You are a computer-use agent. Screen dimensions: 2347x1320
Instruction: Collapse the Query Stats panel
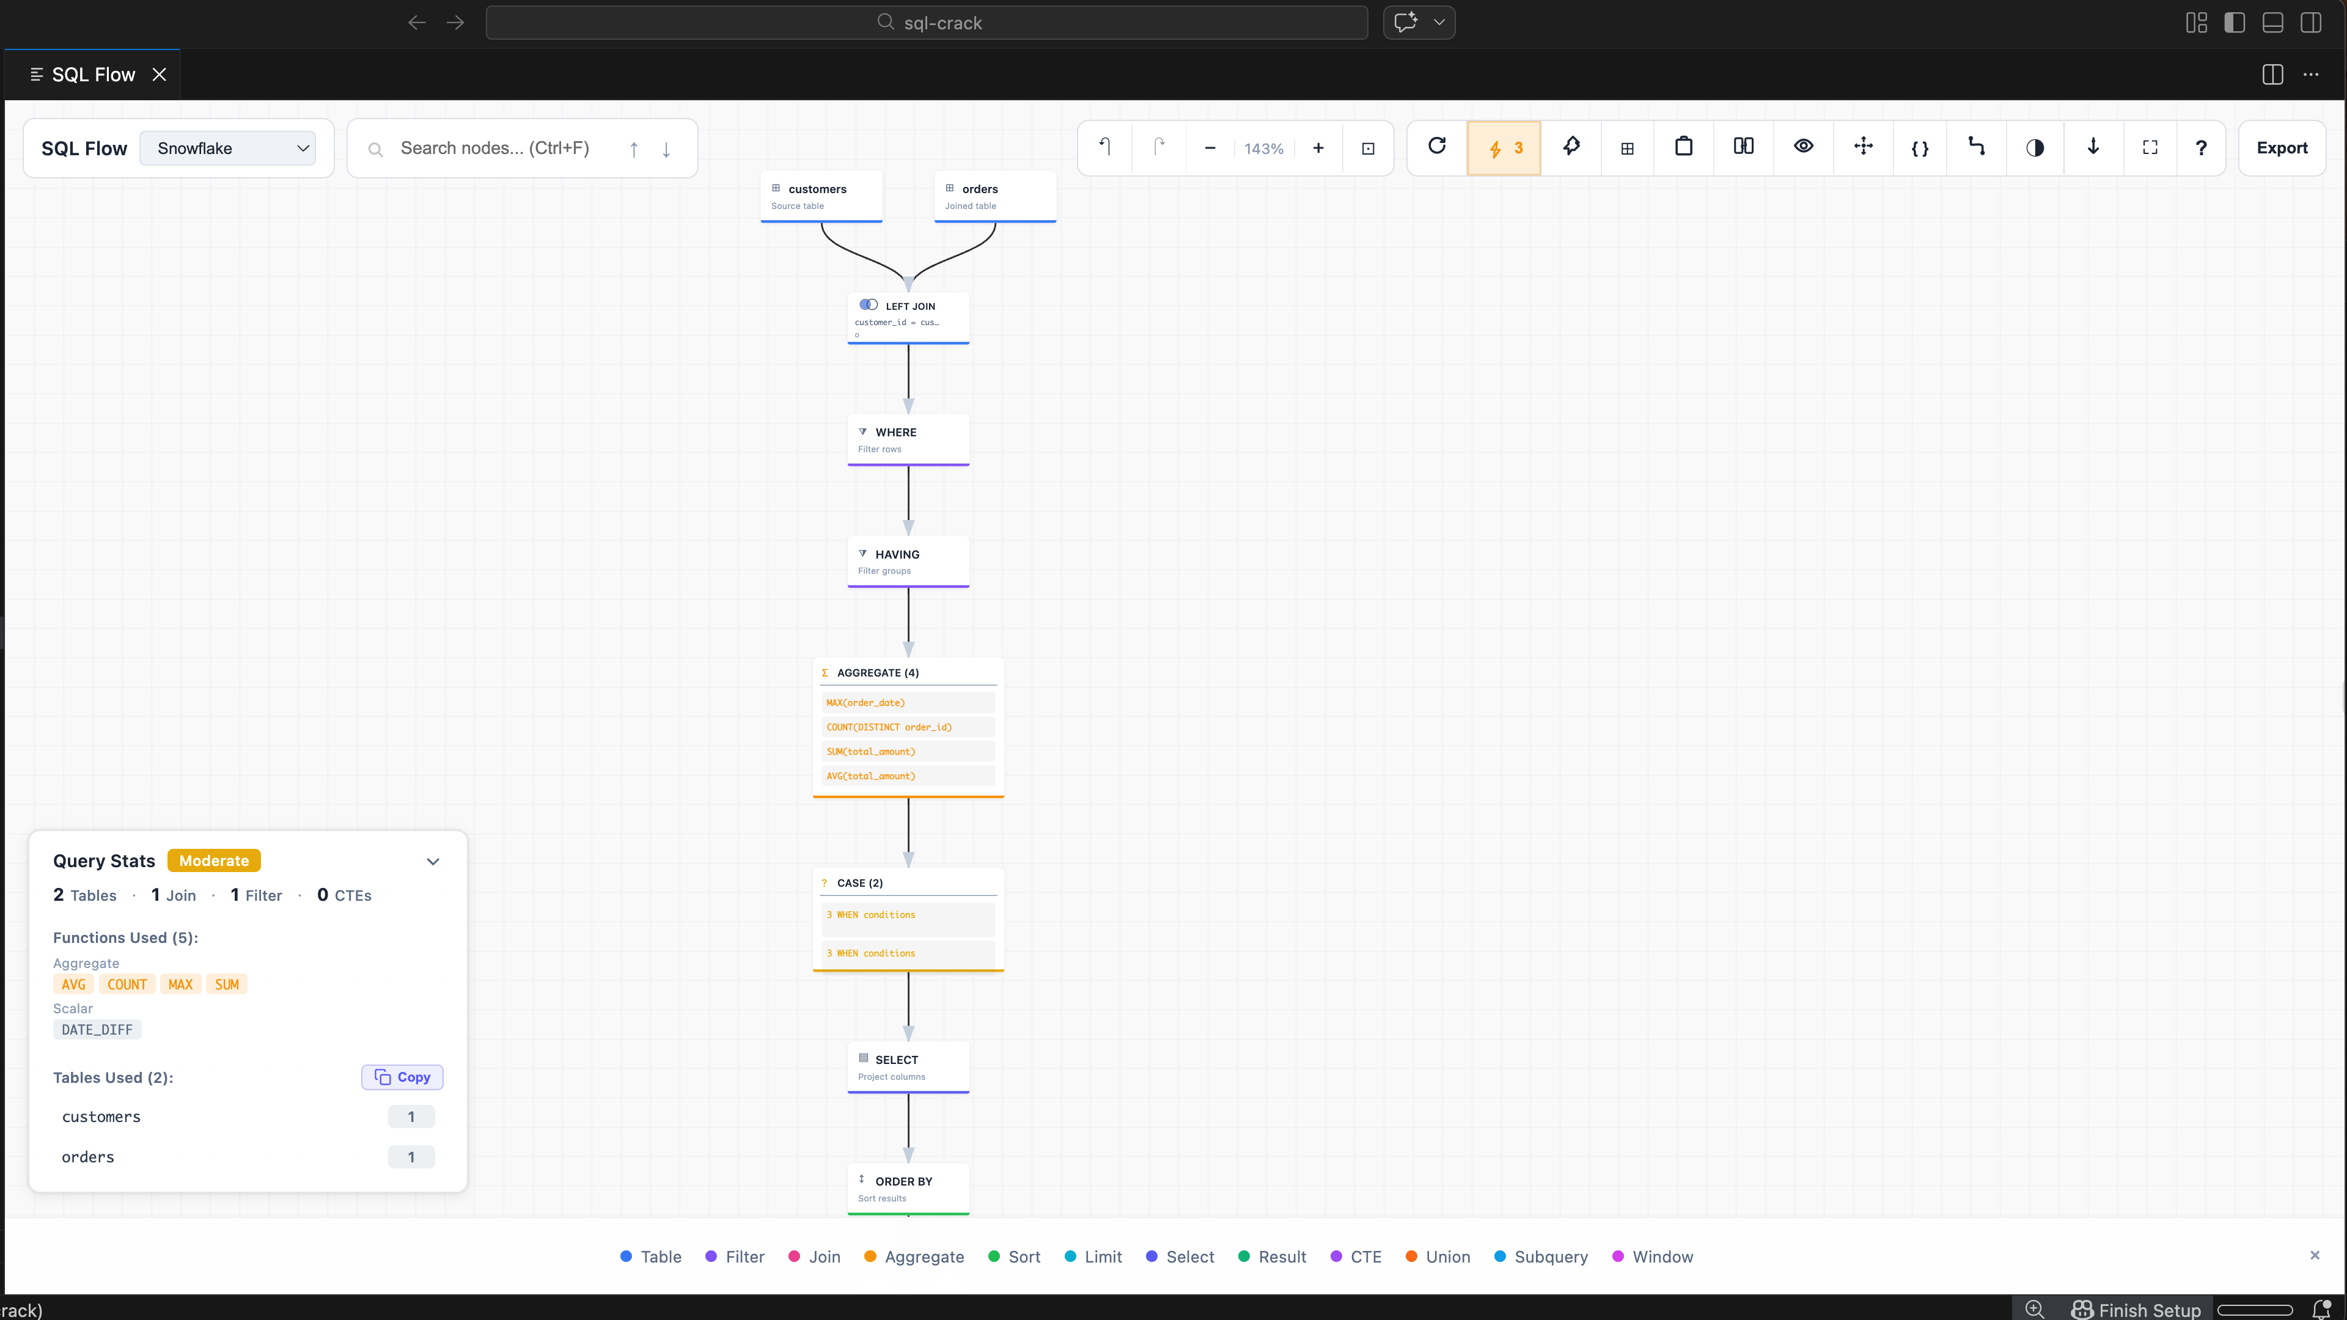tap(433, 861)
